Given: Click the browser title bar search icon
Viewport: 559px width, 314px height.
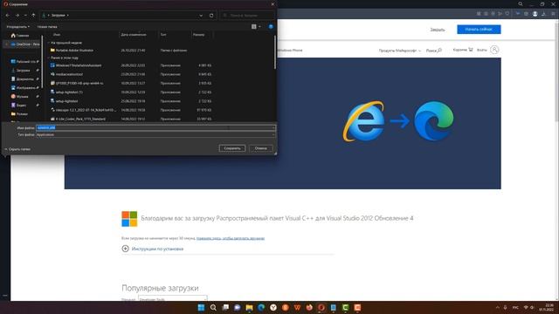Looking at the screenshot, I should coord(521,3).
